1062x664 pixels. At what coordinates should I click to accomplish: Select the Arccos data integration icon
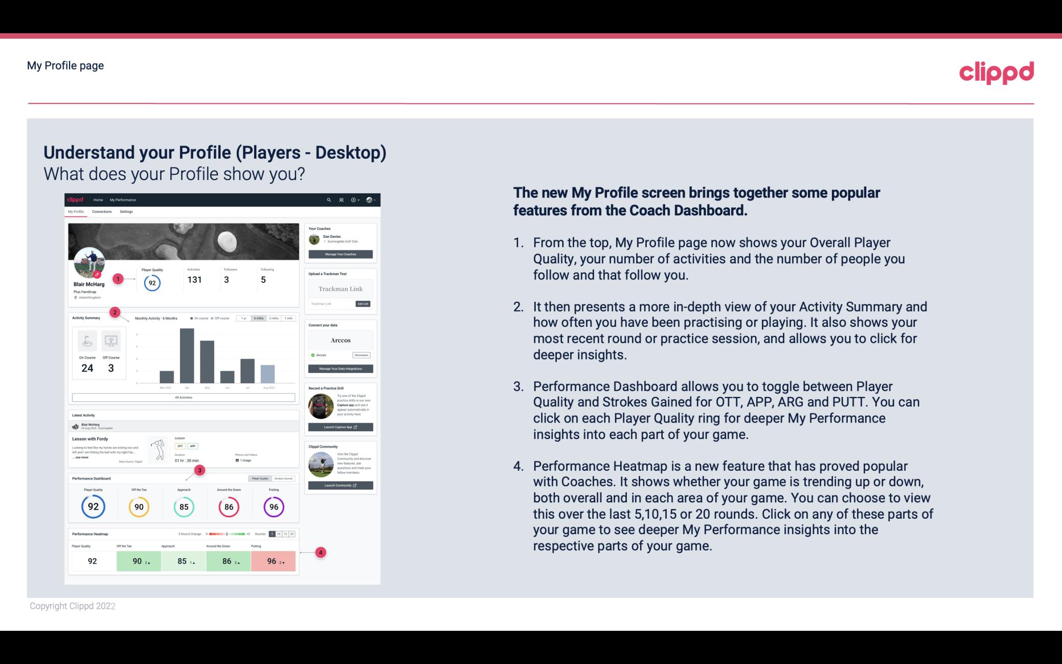pyautogui.click(x=312, y=355)
